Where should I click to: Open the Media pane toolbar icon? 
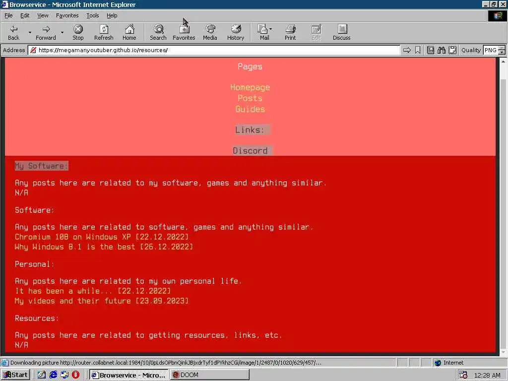210,32
